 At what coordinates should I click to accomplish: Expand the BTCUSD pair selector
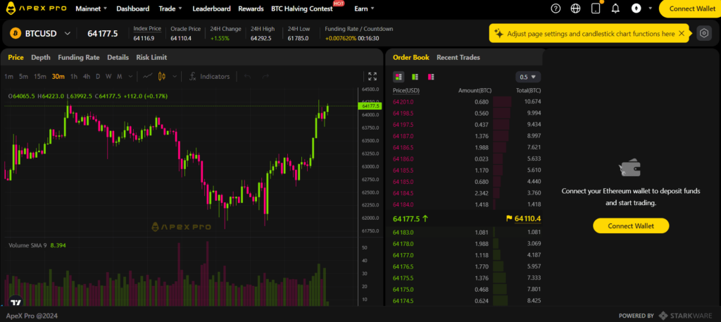(67, 34)
